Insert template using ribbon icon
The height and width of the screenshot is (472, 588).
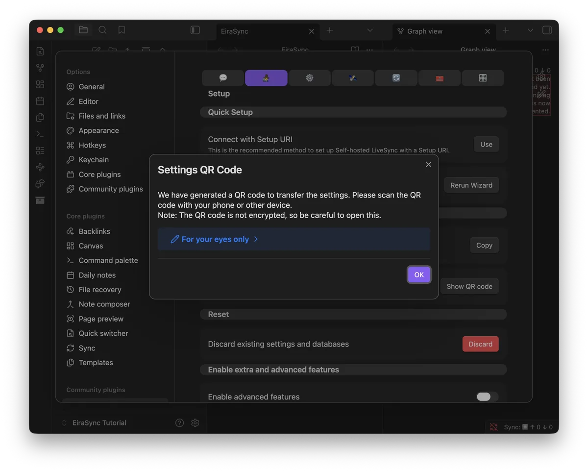coord(40,117)
